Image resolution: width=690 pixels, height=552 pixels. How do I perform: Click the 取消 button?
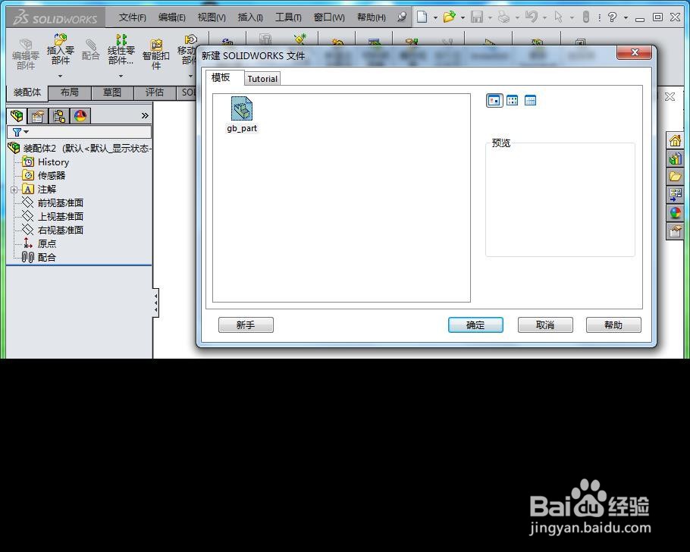[545, 325]
